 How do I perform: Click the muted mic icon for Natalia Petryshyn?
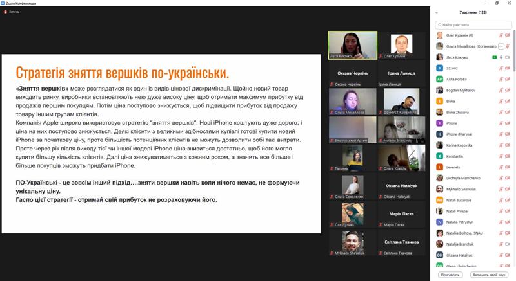tap(501, 222)
